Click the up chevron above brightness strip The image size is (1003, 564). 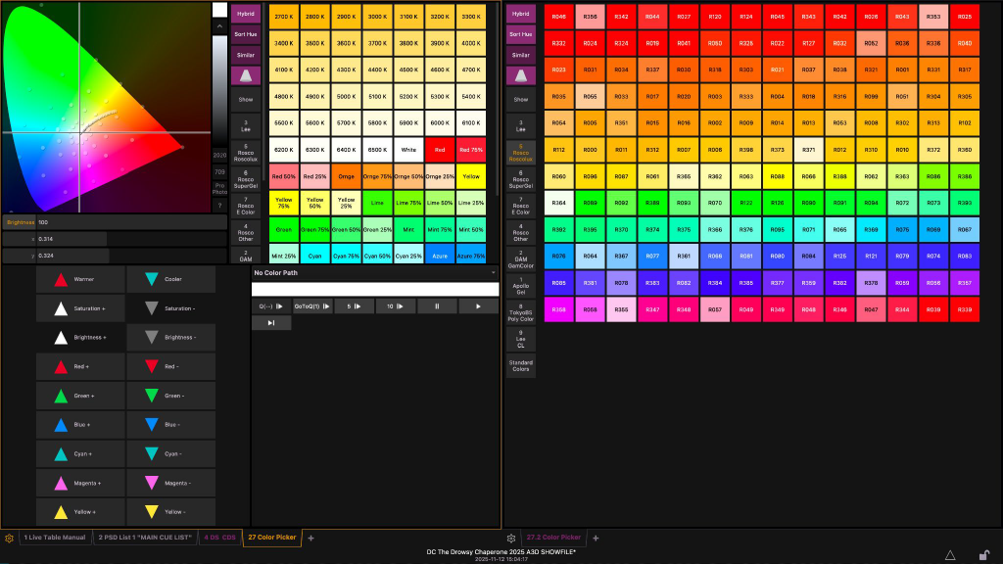click(x=219, y=26)
